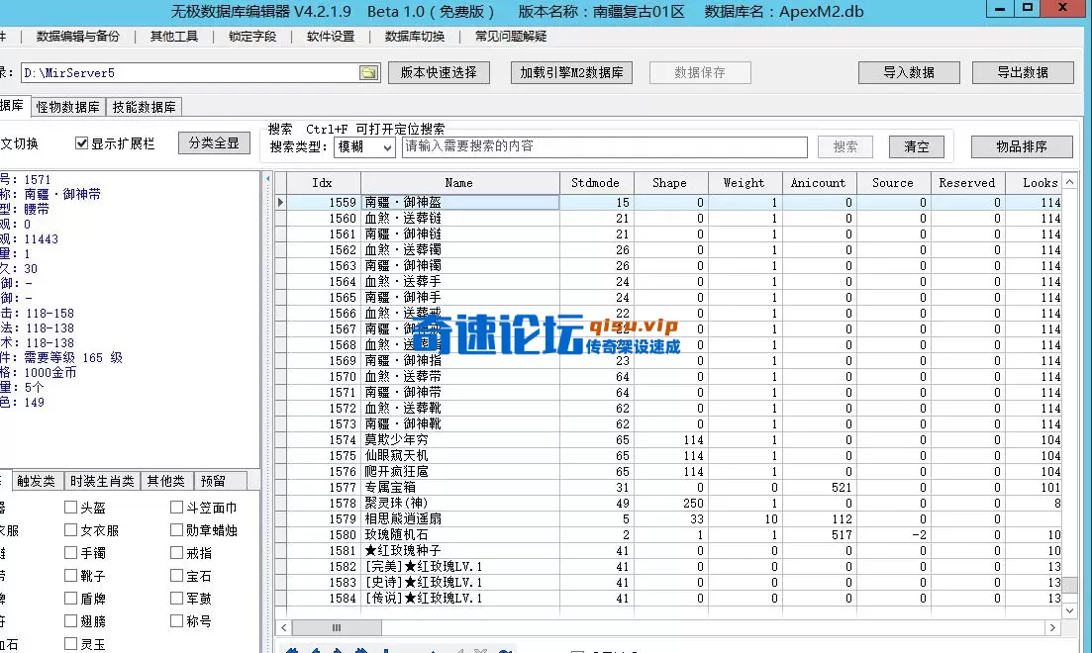Image resolution: width=1092 pixels, height=653 pixels.
Task: Click the grid's horizontal scrollbar thumb
Action: 337,627
